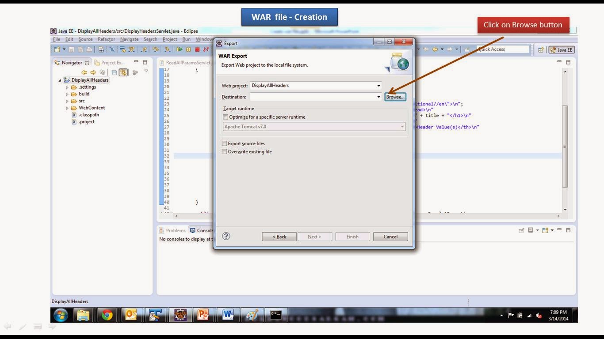
Task: Click the Browse button for Destination
Action: [x=394, y=97]
